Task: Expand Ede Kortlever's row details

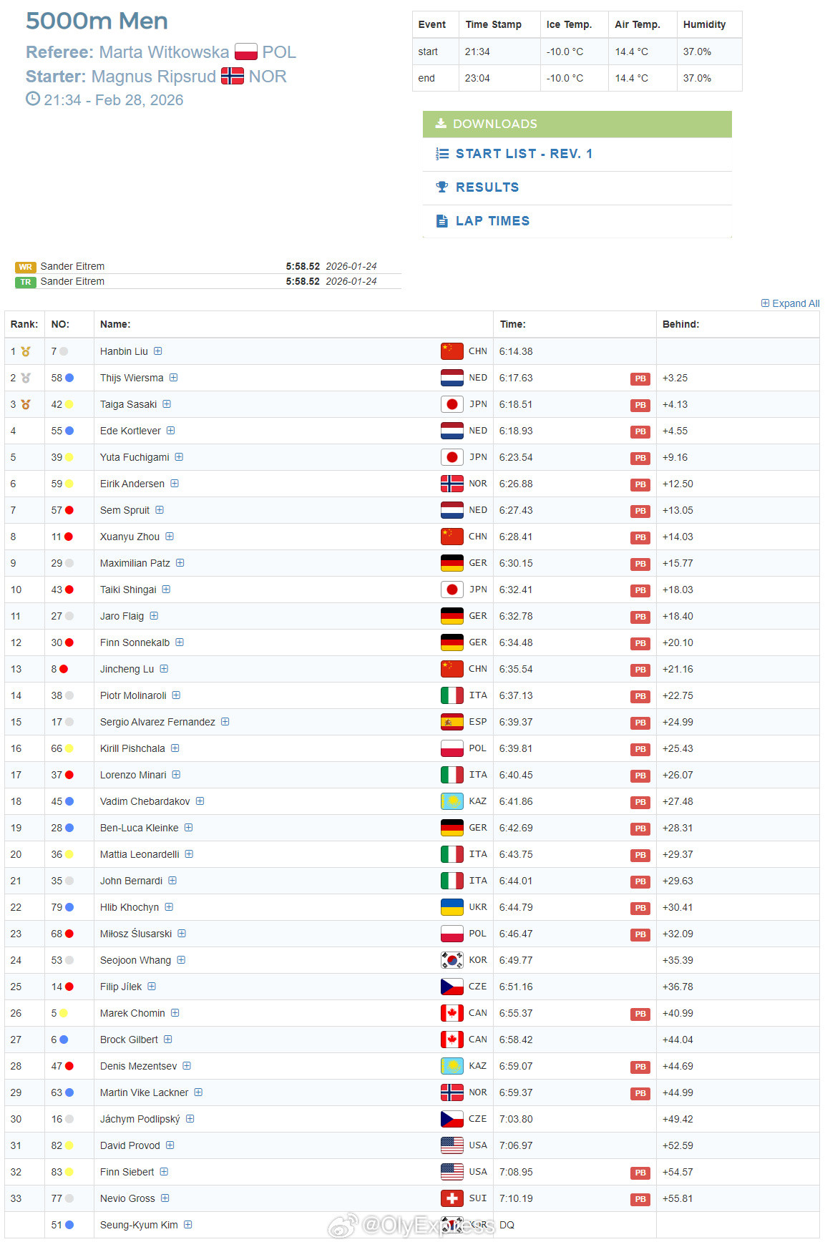Action: pos(171,431)
